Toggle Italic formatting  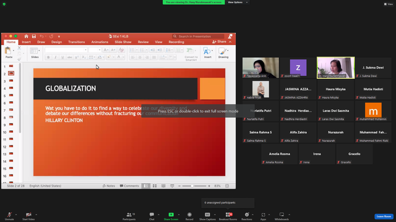tap(55, 57)
